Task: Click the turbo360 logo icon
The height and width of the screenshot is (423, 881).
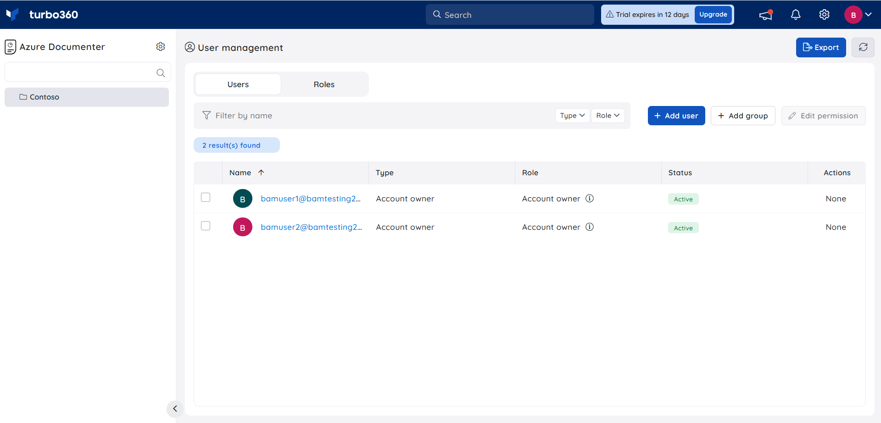Action: coord(13,15)
